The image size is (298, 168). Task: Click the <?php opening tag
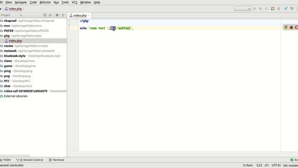[x=84, y=21]
